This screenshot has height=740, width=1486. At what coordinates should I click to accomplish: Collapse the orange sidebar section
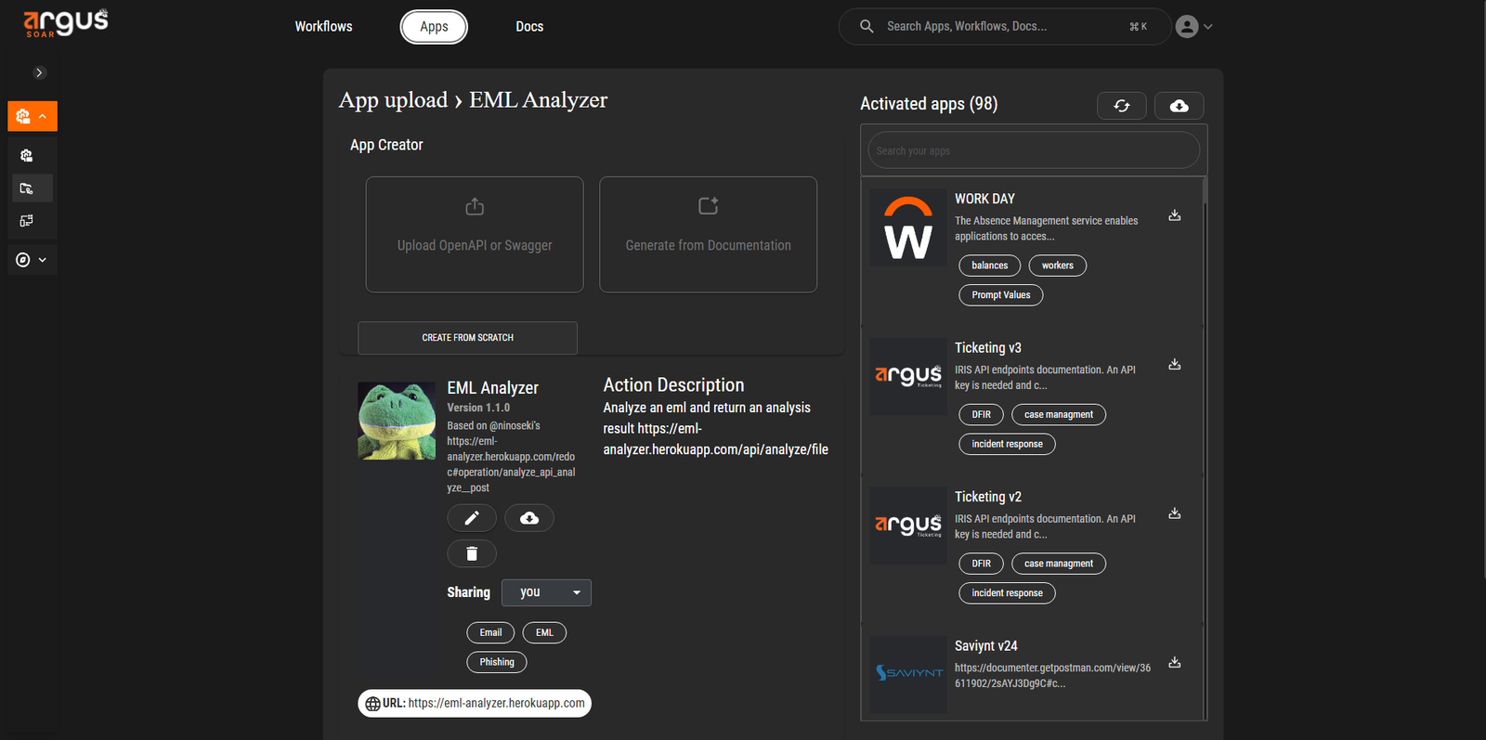(x=33, y=116)
